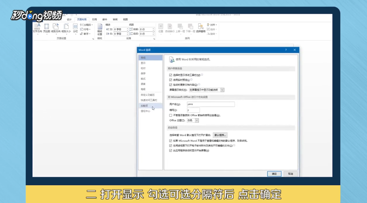The image size is (367, 203).
Task: Click Bring Forward (上移一层) icon
Action: point(180,28)
